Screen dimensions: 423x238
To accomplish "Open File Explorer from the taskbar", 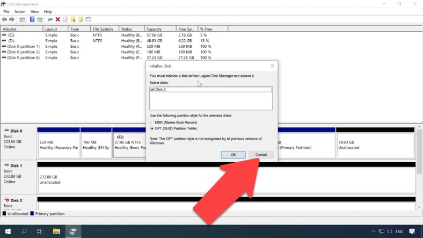I will [56, 231].
